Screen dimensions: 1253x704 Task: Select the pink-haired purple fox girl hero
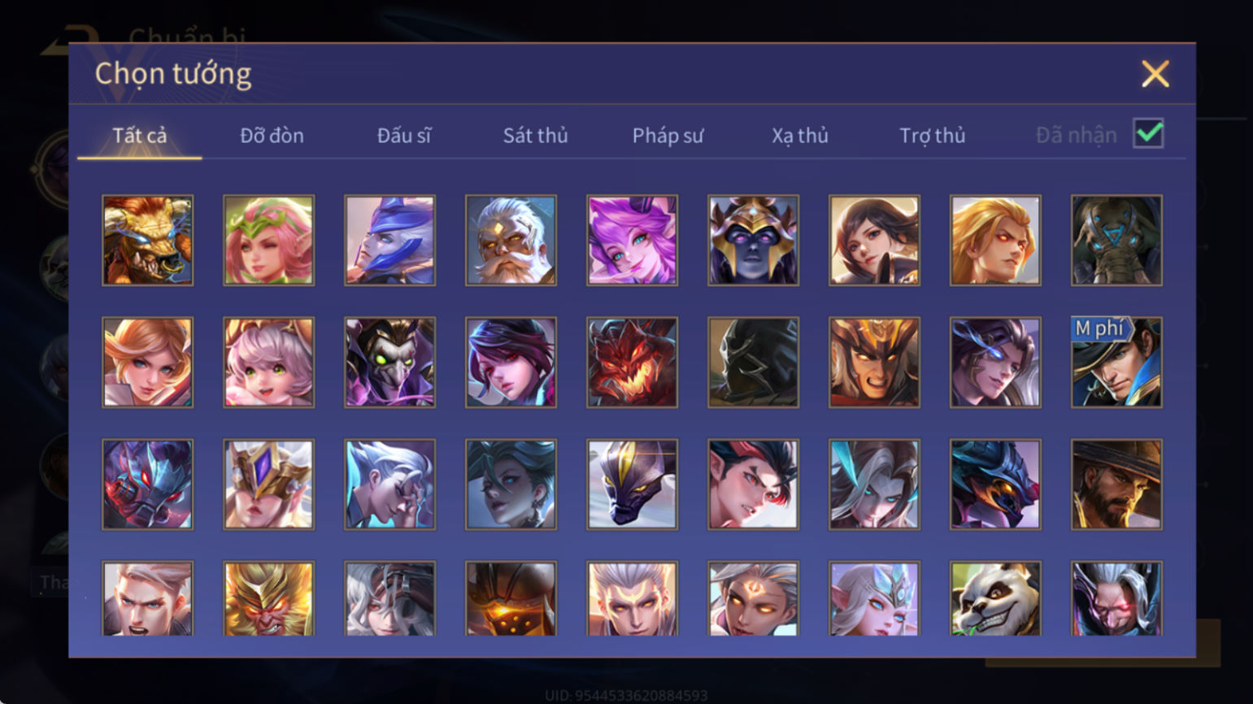pos(632,241)
